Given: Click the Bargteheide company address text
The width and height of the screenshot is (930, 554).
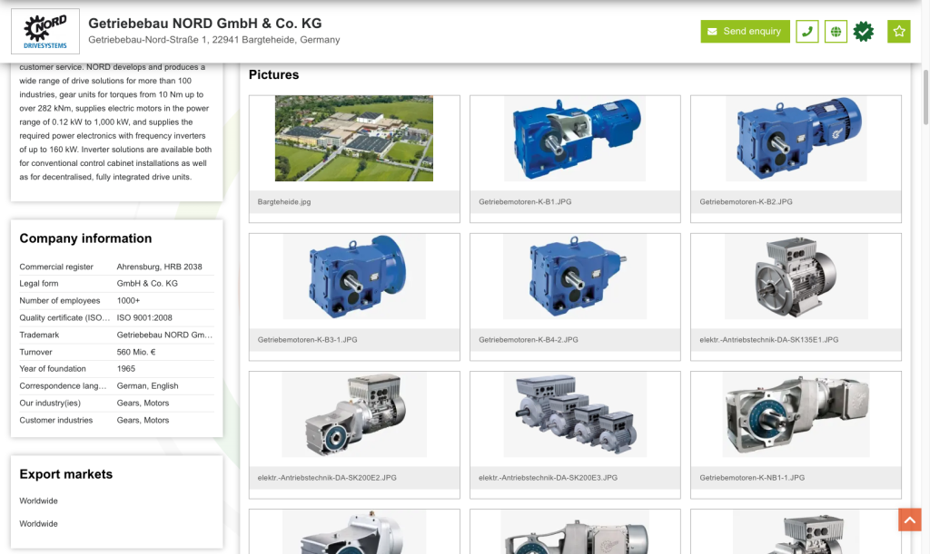Looking at the screenshot, I should pyautogui.click(x=213, y=40).
